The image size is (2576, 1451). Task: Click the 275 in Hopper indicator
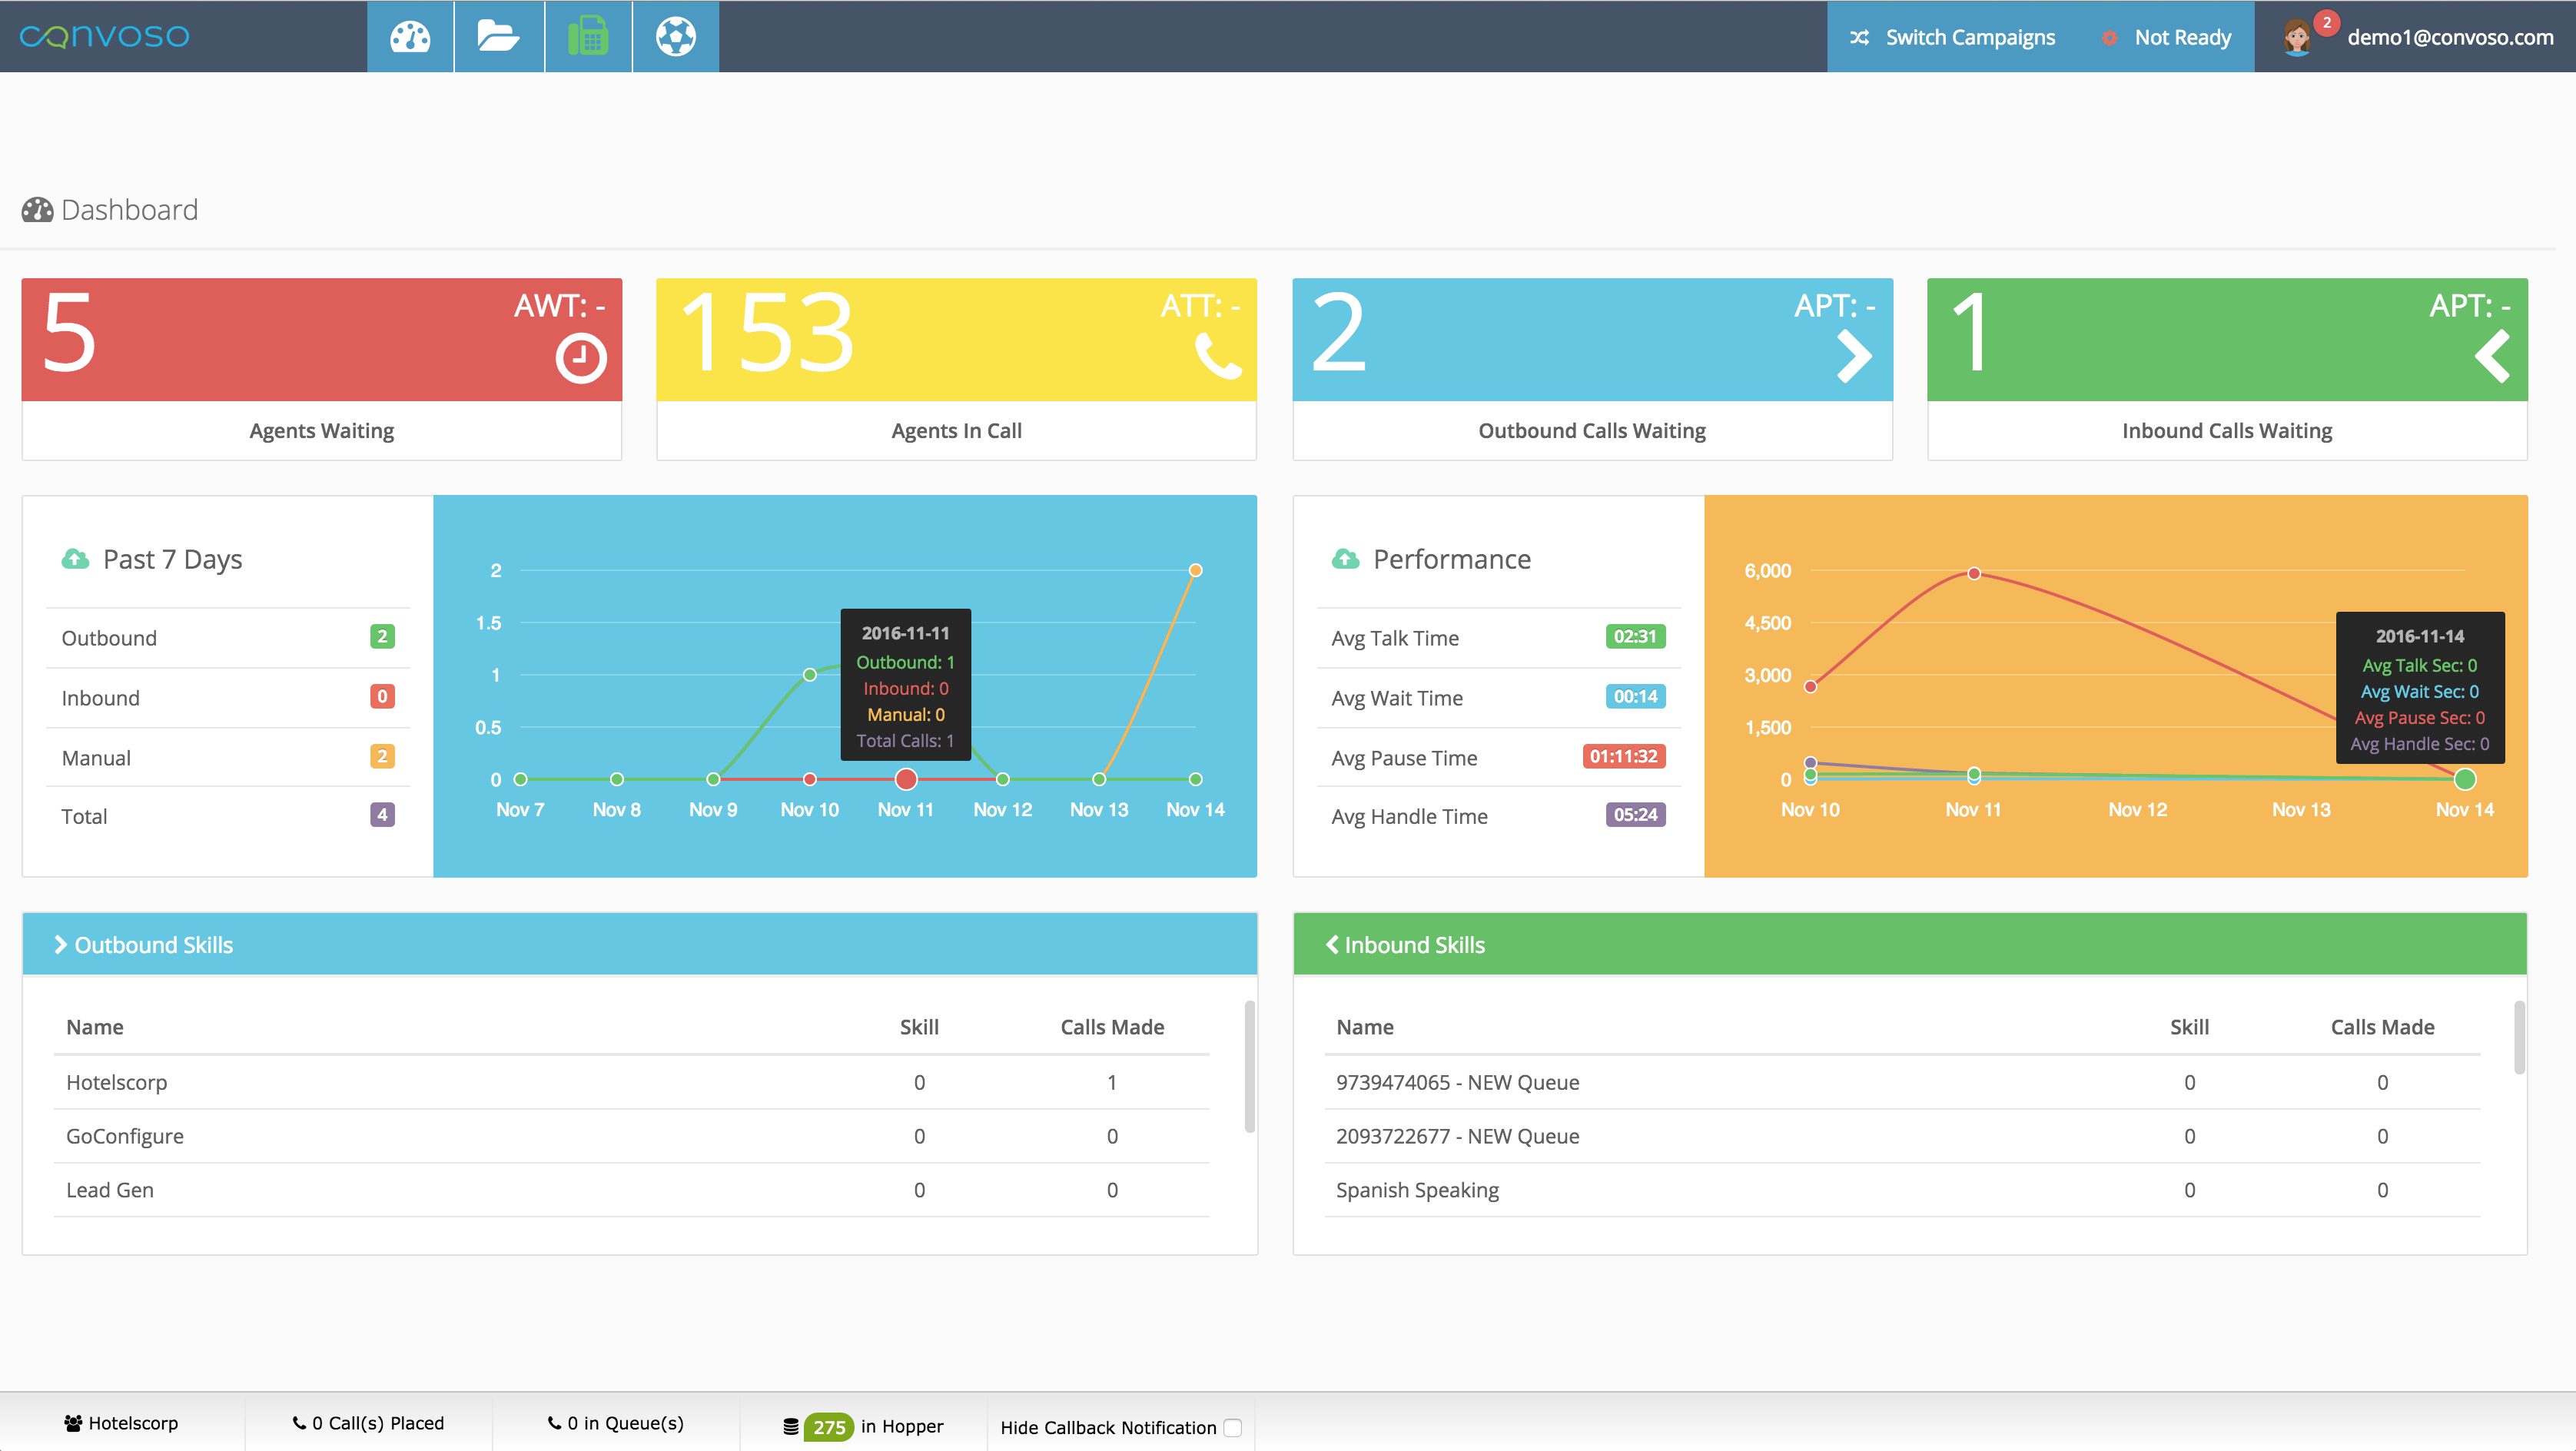point(828,1427)
